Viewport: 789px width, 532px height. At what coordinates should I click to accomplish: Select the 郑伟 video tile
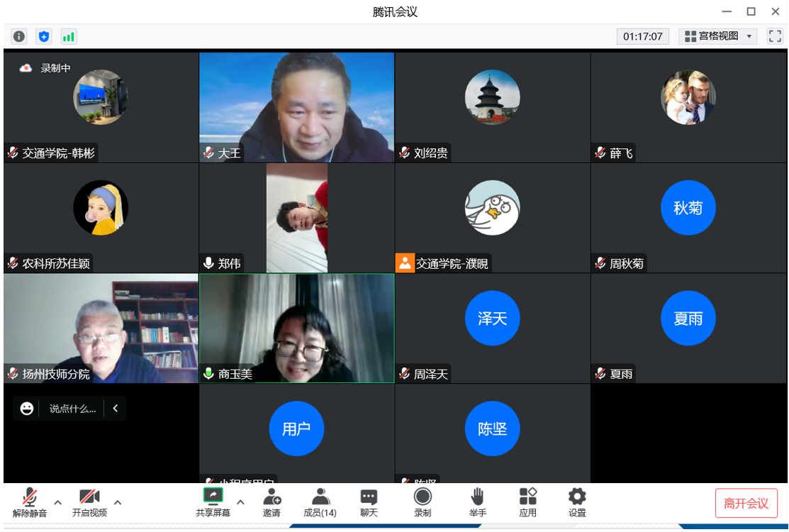(297, 218)
